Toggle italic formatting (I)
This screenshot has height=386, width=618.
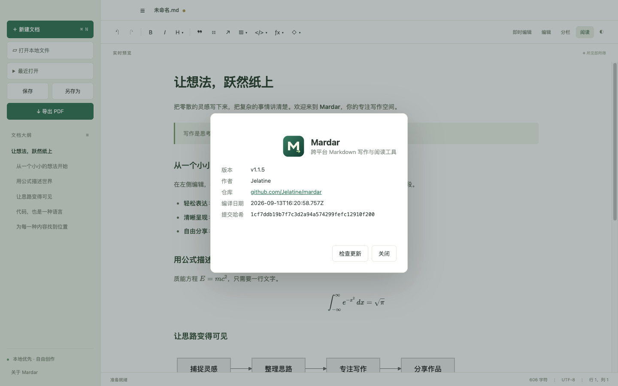[x=165, y=32]
